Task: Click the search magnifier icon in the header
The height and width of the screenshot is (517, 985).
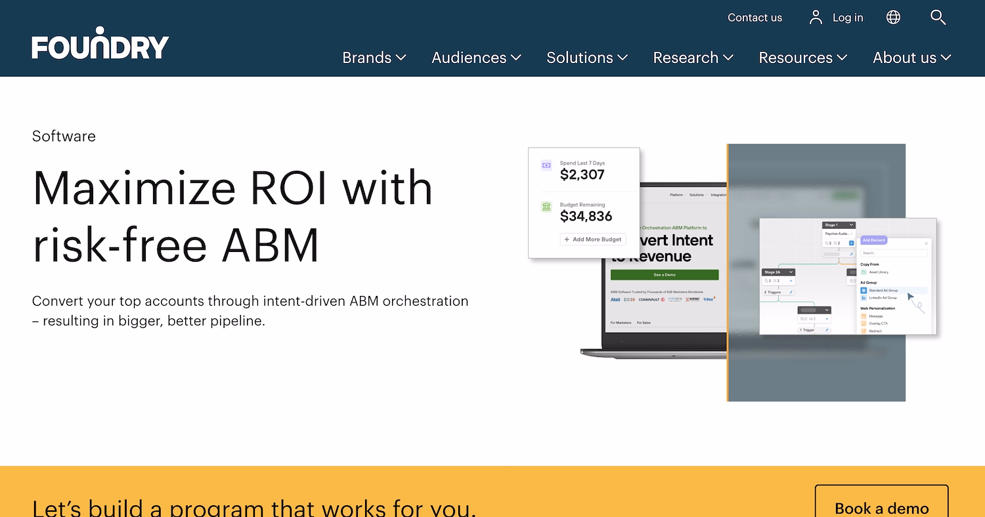Action: point(938,18)
